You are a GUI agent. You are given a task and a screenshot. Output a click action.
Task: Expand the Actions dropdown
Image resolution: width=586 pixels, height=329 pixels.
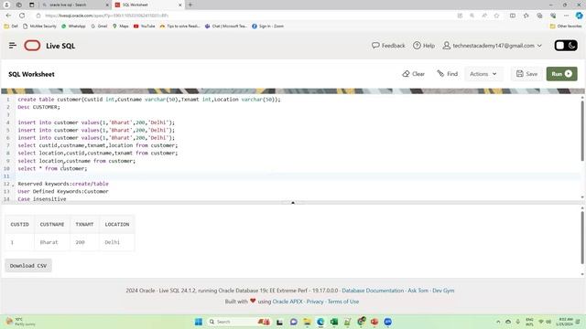coord(483,74)
